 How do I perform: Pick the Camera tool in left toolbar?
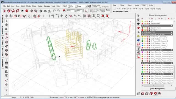(x=7, y=67)
